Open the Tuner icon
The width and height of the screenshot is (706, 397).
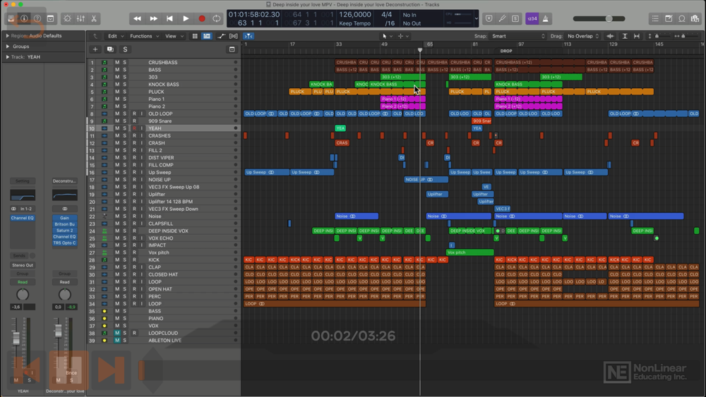[502, 18]
